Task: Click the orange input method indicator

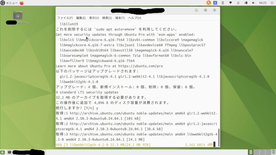Action: click(209, 3)
